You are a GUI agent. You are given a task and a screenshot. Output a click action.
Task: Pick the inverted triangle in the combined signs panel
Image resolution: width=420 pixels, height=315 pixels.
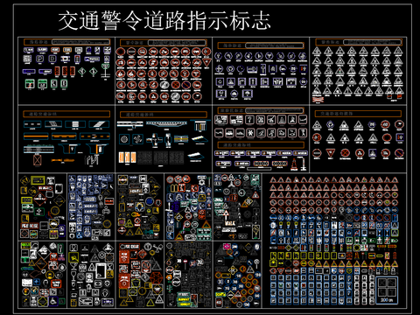click(330, 152)
